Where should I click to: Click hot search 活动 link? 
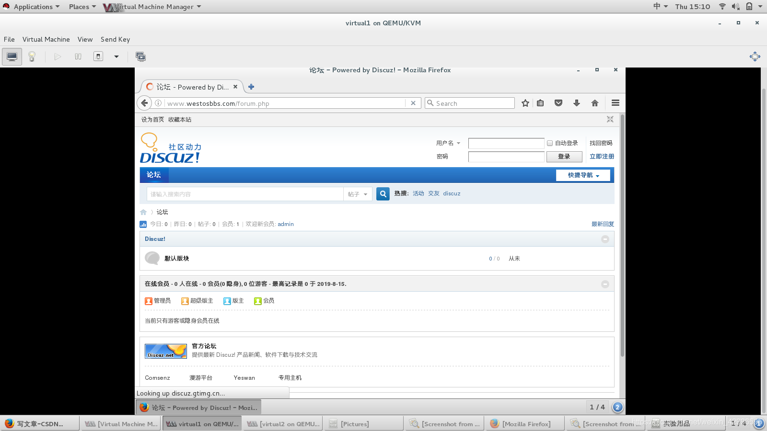coord(418,193)
